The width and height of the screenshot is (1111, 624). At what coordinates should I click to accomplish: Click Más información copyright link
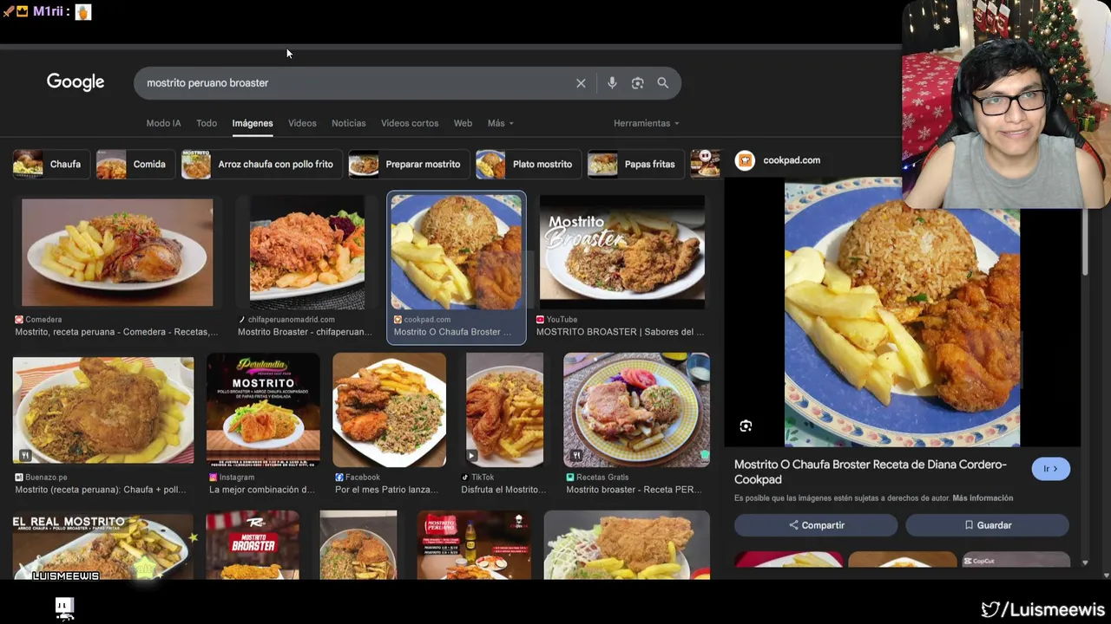point(983,498)
